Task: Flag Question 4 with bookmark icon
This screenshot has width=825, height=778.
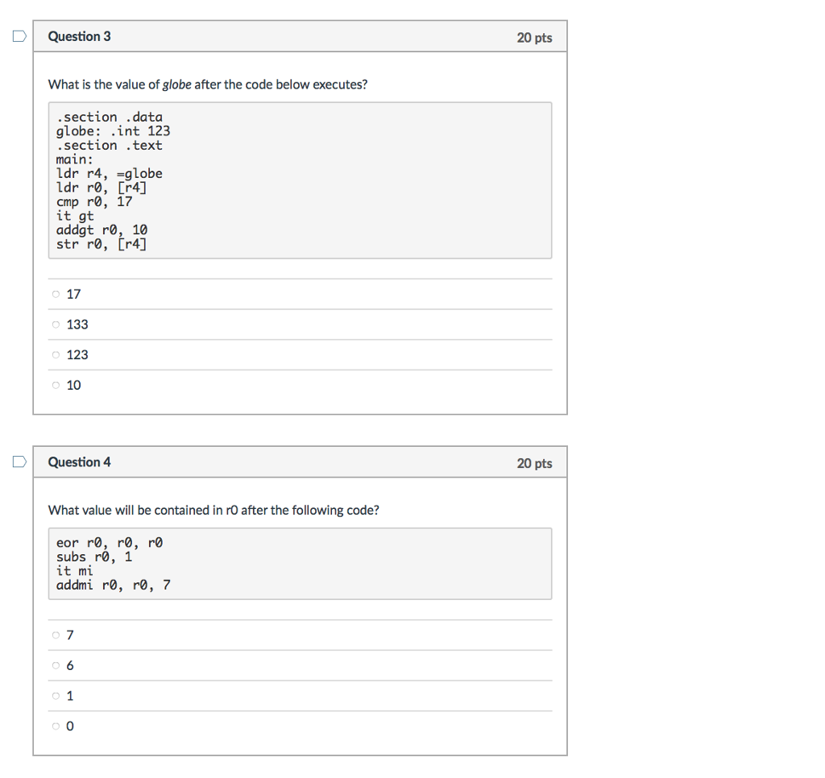Action: point(19,461)
